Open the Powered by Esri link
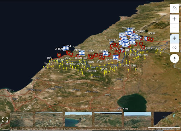The width and height of the screenshot is (181, 131). pos(8,129)
